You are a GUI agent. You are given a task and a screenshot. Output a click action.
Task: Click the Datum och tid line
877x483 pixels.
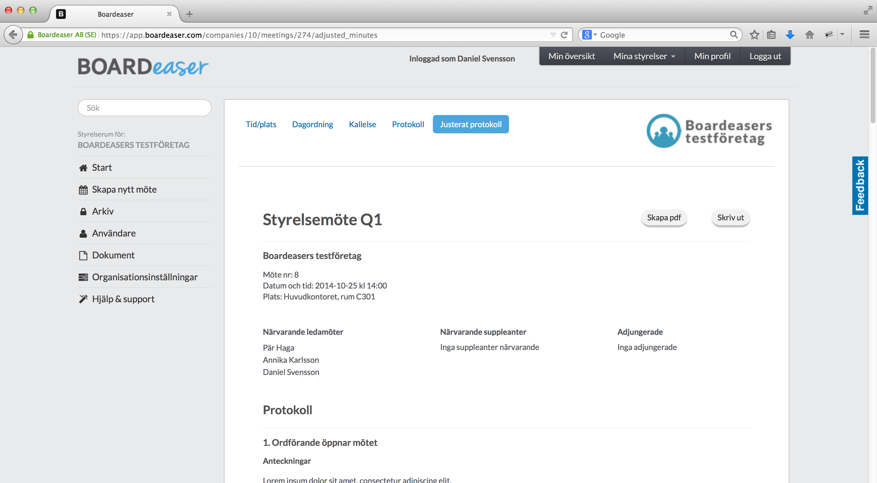pos(325,286)
